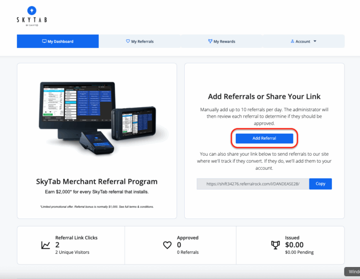The height and width of the screenshot is (279, 360).
Task: Switch to the My Referrals tab
Action: [140, 41]
